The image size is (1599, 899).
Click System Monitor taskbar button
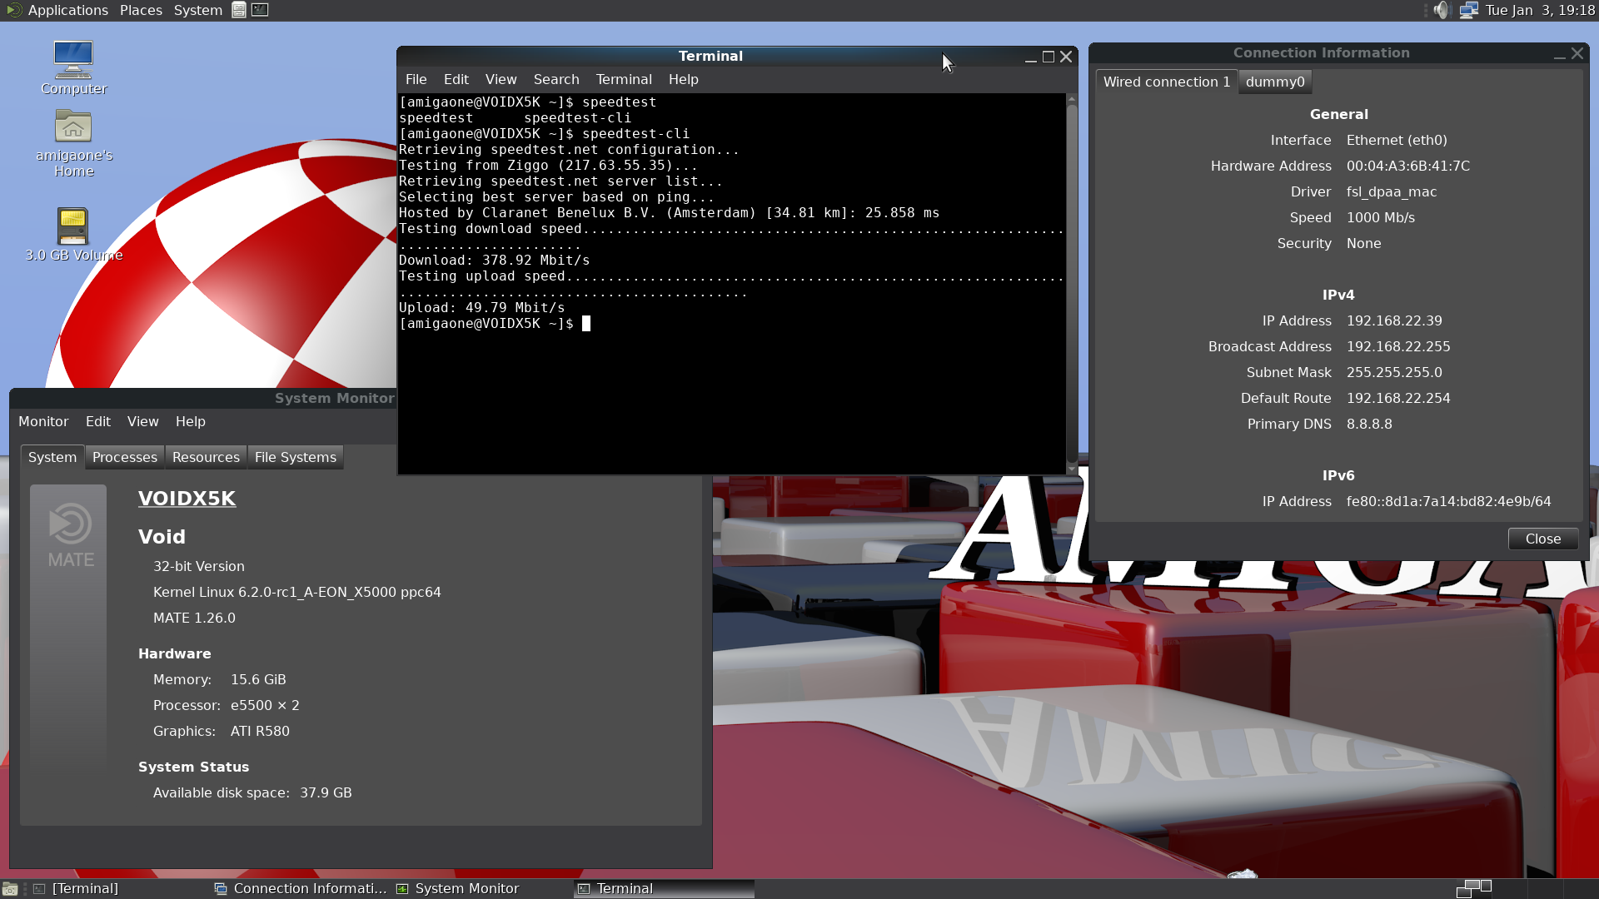tap(482, 889)
